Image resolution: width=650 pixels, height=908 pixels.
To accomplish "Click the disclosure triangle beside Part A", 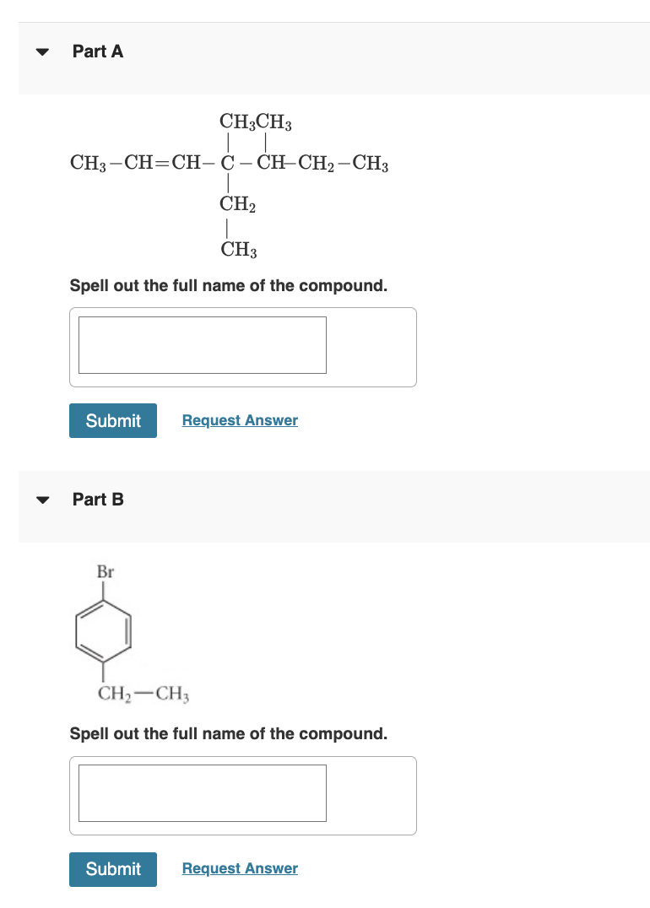I will coord(41,51).
